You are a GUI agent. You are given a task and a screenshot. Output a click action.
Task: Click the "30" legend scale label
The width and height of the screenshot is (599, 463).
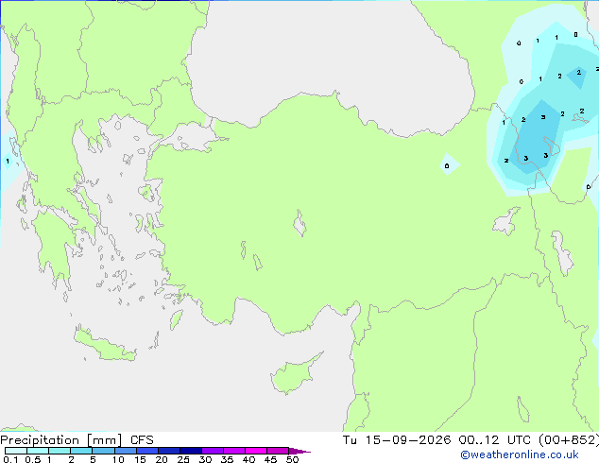coord(205,459)
